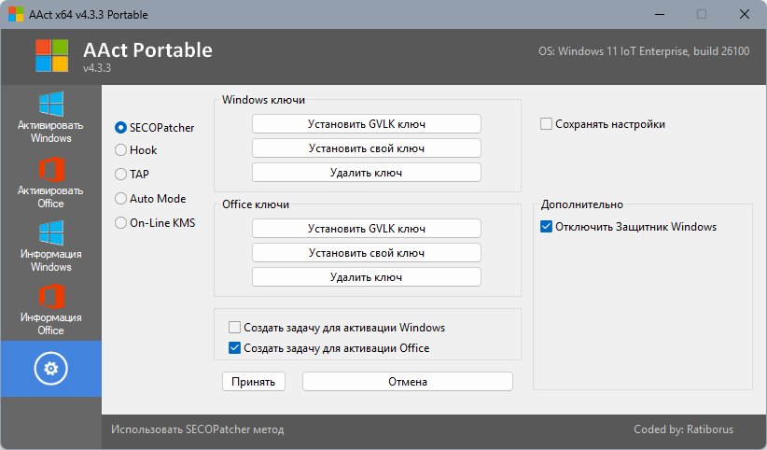Click the Активировать Office sidebar icon
767x450 pixels.
[50, 170]
